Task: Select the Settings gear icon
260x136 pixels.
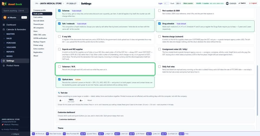Action: 4,61
